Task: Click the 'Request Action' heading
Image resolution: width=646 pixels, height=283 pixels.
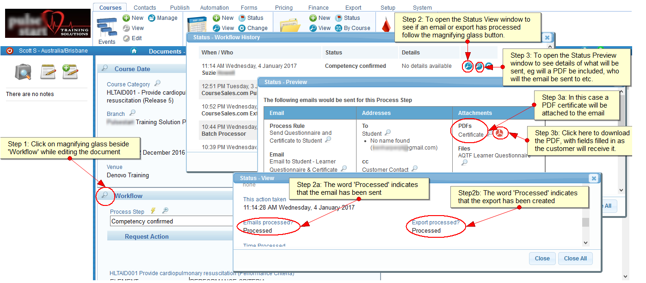Action: point(147,236)
